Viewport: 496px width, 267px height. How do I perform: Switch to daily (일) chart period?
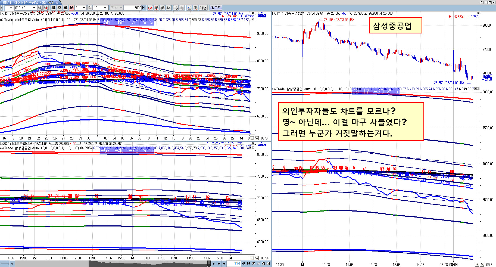point(54,8)
